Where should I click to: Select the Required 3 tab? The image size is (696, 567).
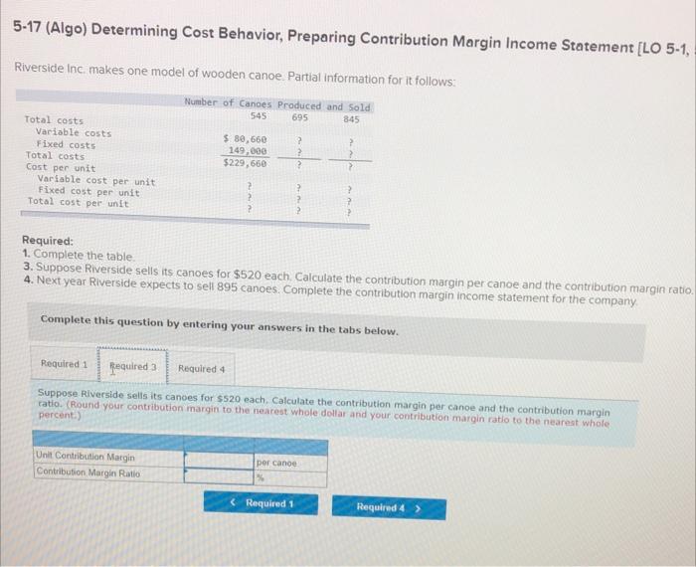pyautogui.click(x=132, y=367)
